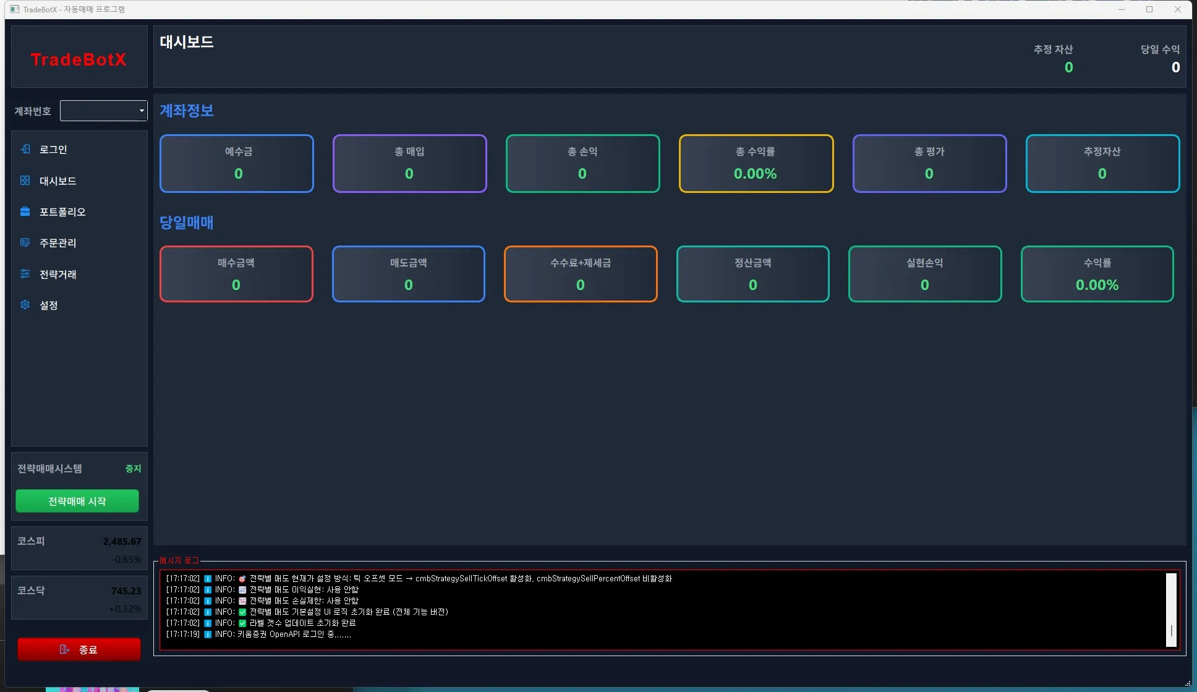This screenshot has width=1197, height=692.
Task: Click the dashboard grid icon
Action: [x=25, y=181]
